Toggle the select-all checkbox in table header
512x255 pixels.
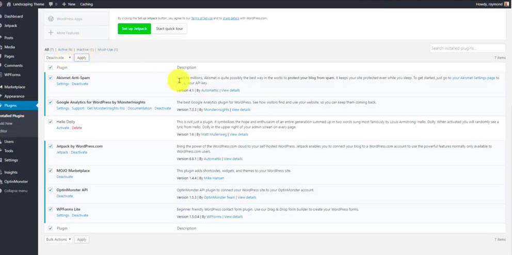50,68
